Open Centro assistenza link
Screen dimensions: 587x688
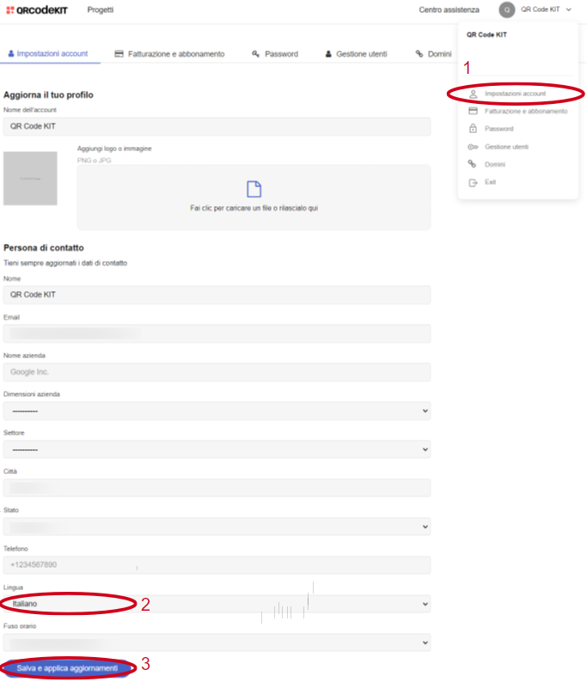[x=449, y=9]
